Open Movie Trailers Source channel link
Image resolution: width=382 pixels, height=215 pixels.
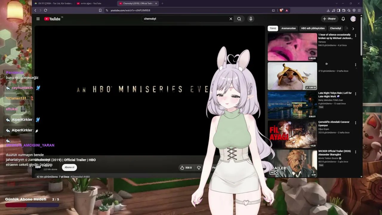pos(328,158)
